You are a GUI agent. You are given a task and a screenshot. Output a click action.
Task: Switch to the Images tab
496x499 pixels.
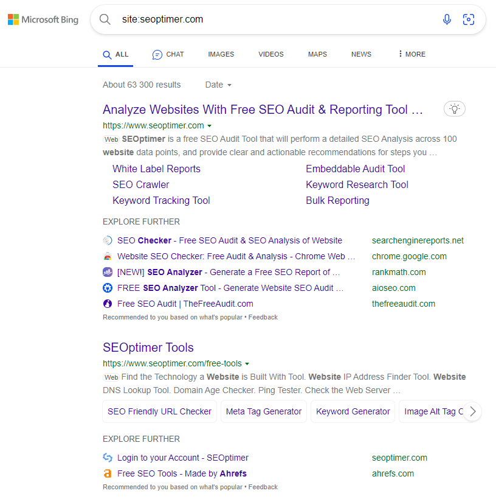221,54
